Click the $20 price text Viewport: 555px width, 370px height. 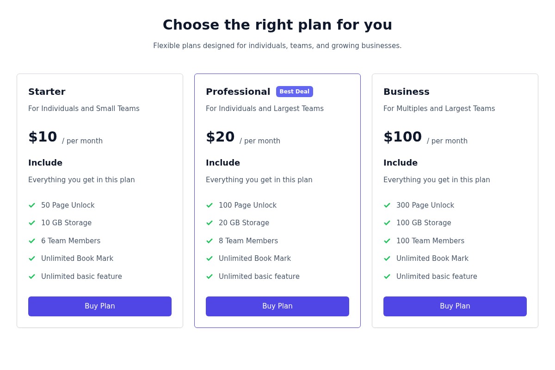click(x=220, y=136)
